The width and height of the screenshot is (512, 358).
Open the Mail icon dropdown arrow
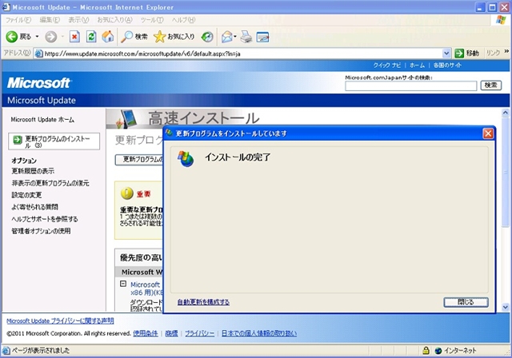235,37
